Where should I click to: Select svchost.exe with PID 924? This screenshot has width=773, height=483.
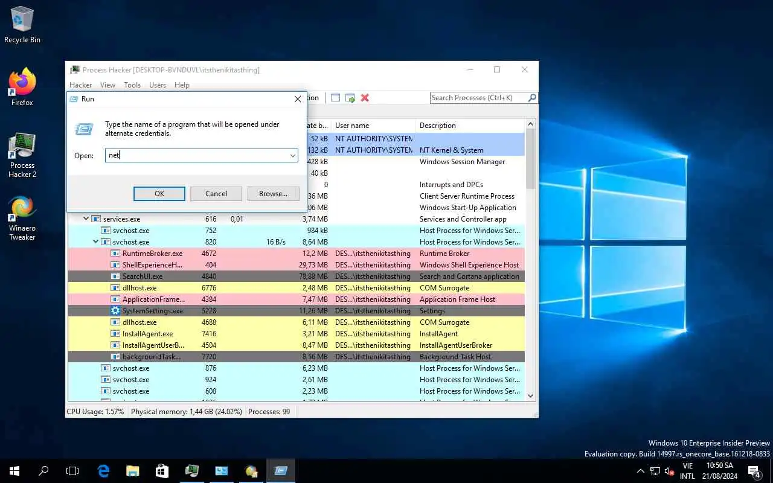(x=296, y=380)
